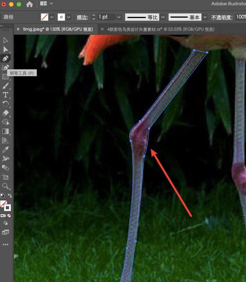This screenshot has height=282, width=246.
Task: Pick the Type tool
Action: 6,95
